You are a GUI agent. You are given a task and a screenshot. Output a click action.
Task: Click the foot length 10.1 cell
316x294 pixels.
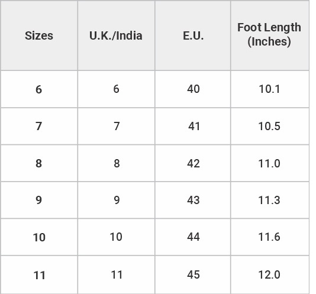coord(269,89)
